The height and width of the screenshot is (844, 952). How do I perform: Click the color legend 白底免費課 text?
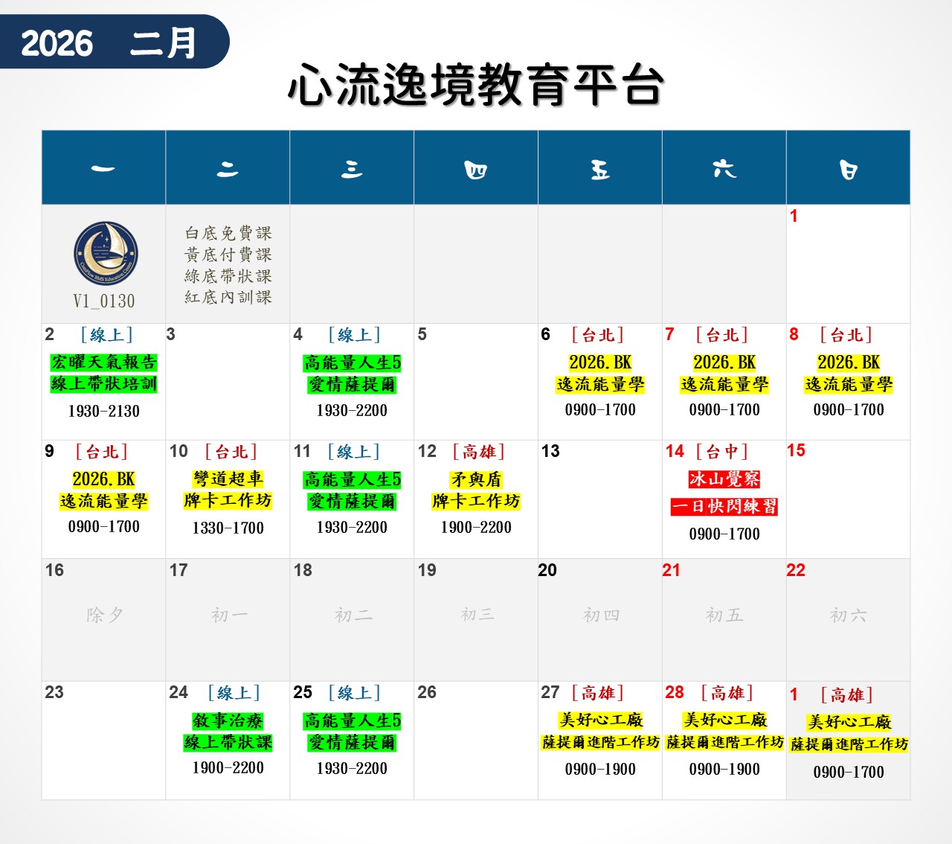[x=228, y=234]
